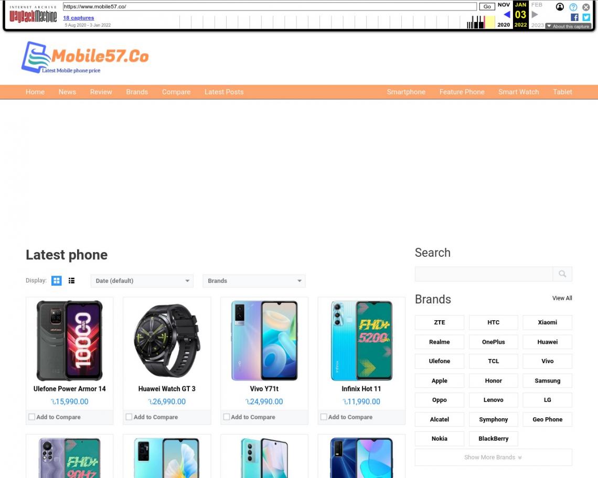Open Wayback user account icon
The height and width of the screenshot is (478, 598).
(x=560, y=7)
